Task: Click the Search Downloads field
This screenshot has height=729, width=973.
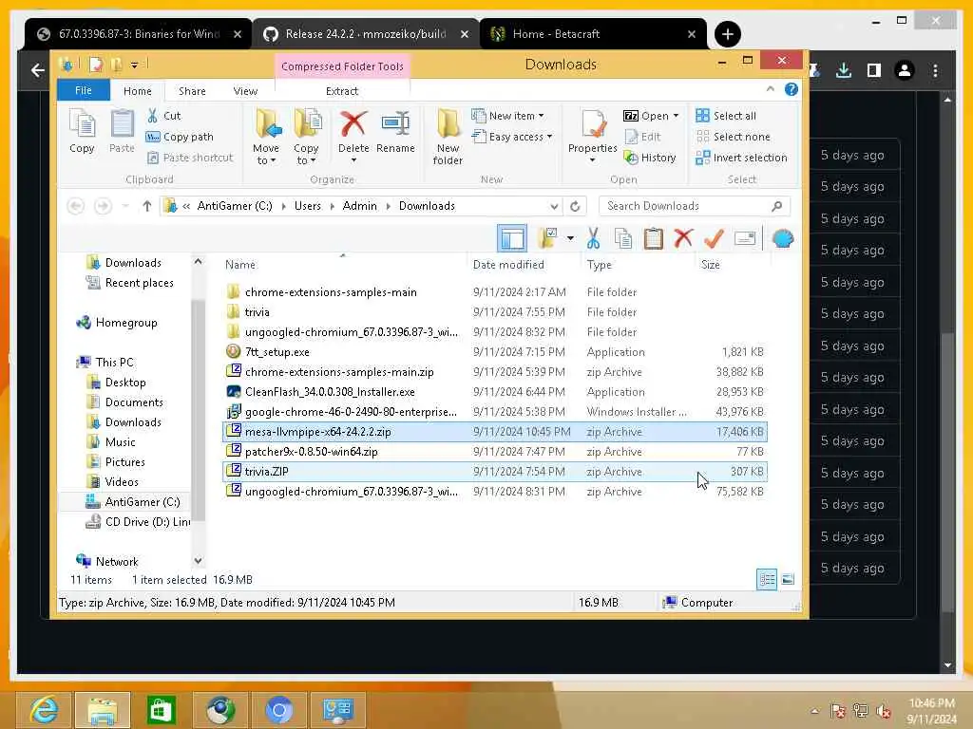Action: [x=694, y=206]
